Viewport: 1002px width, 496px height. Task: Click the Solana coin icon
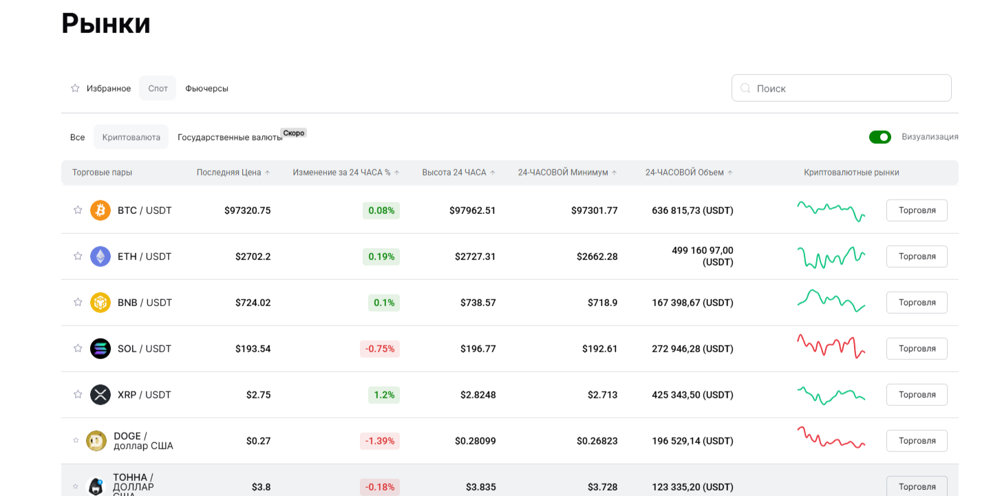(x=100, y=348)
